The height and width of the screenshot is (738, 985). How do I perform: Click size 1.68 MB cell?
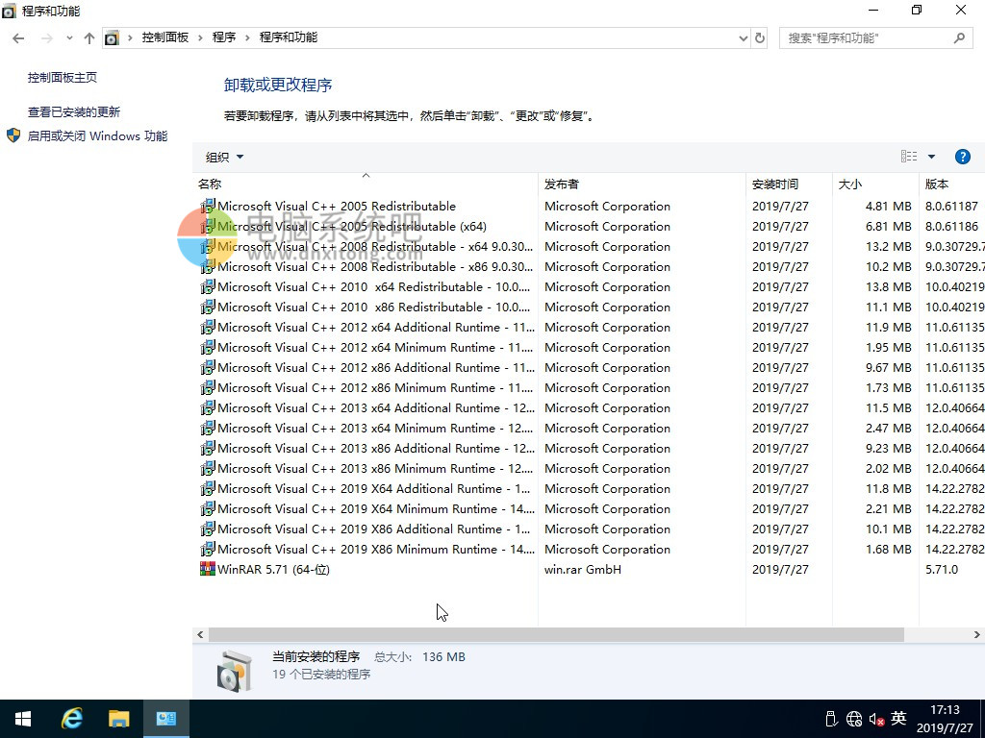pyautogui.click(x=888, y=549)
